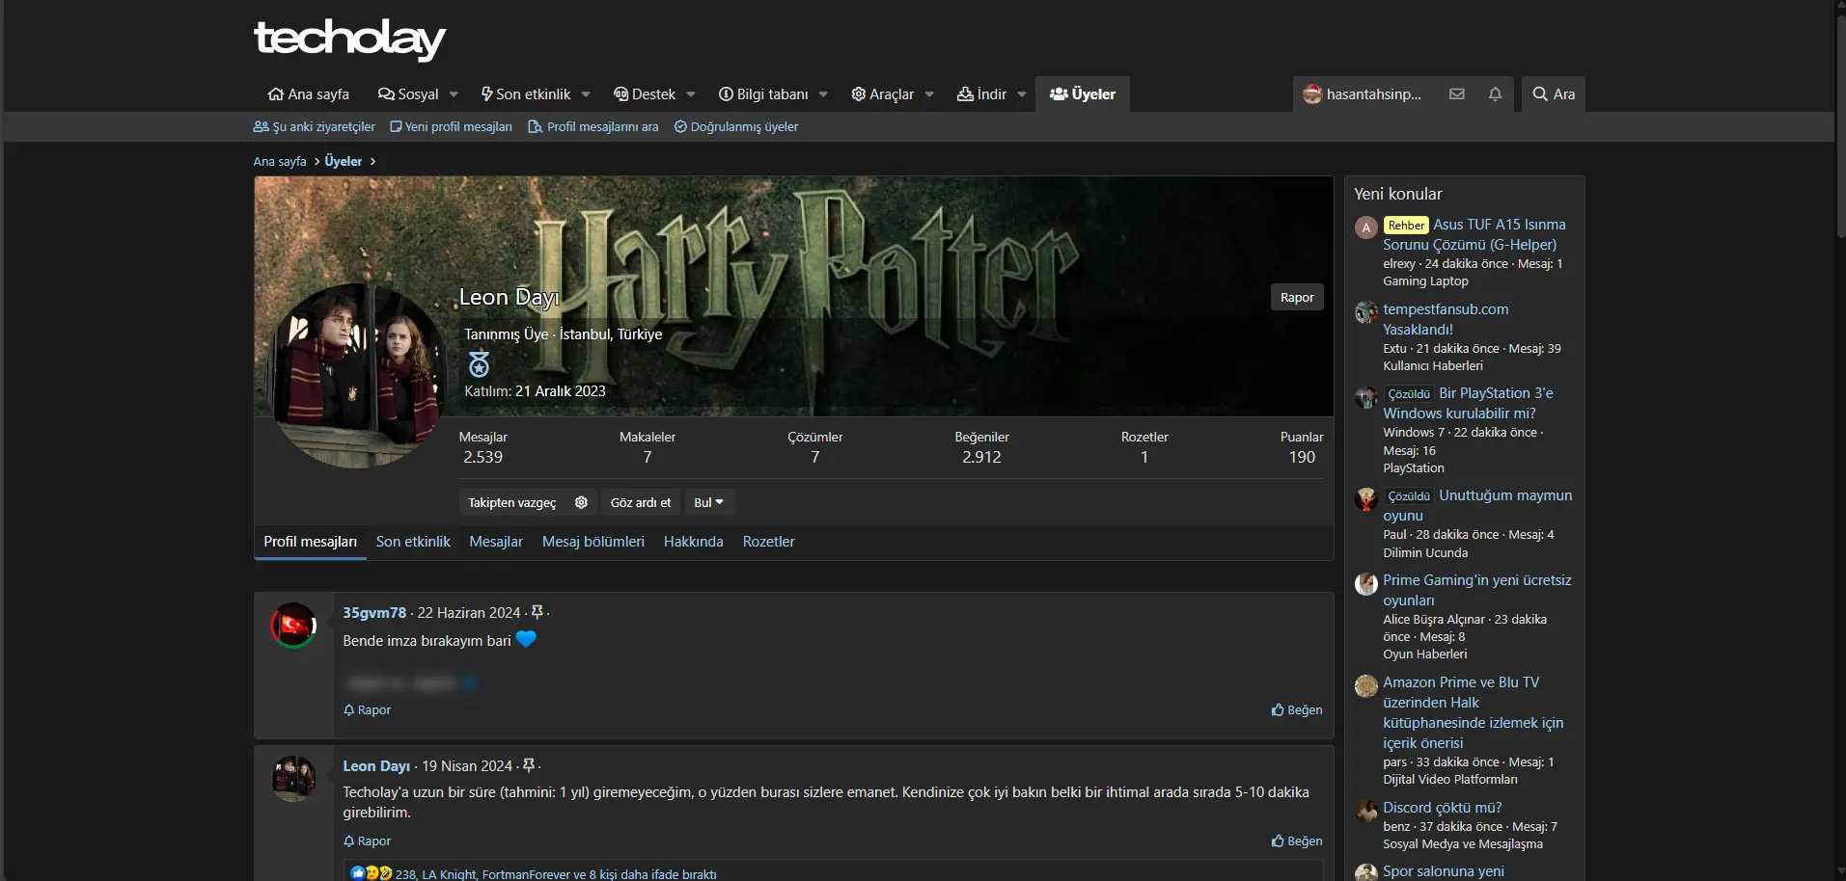Screen dimensions: 1846x881
Task: Click the Gaming Laptop forum link
Action: [x=1426, y=281]
